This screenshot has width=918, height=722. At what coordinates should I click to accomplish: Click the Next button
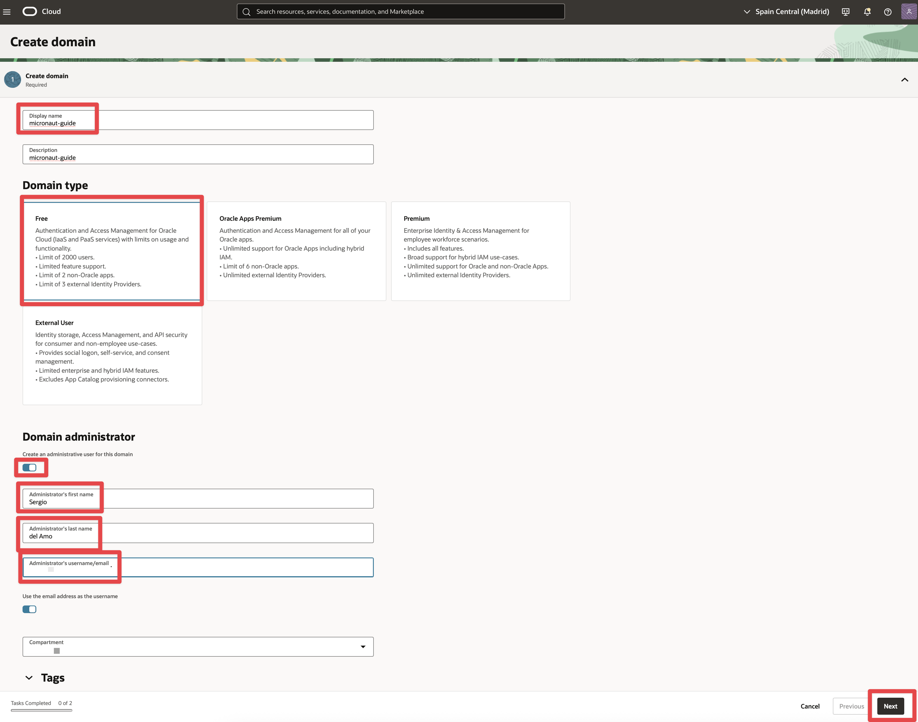[890, 706]
